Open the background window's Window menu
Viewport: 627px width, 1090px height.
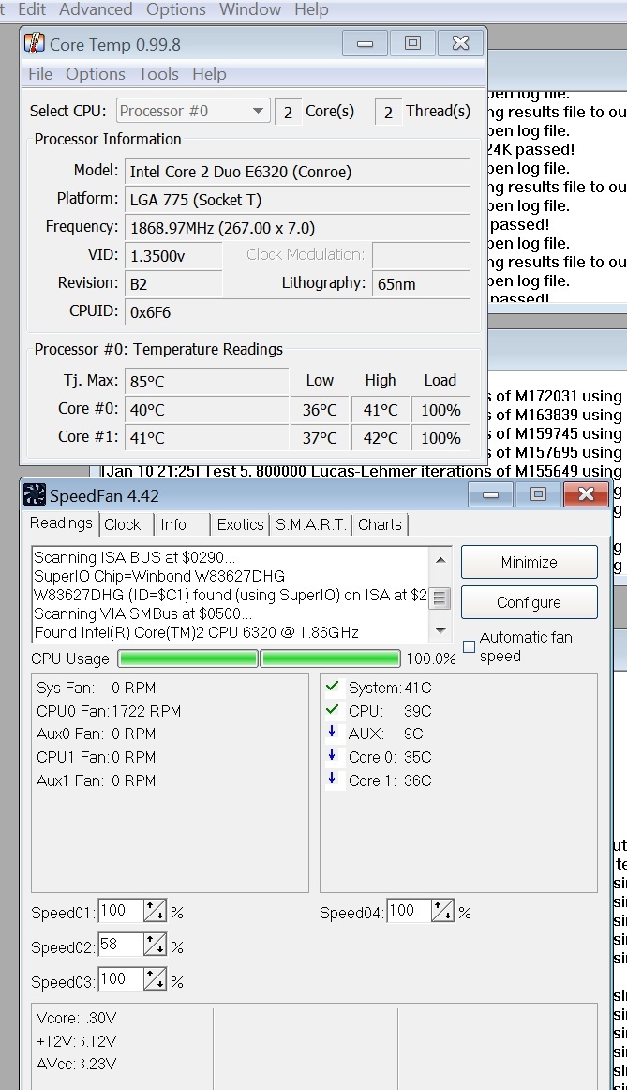click(x=250, y=9)
